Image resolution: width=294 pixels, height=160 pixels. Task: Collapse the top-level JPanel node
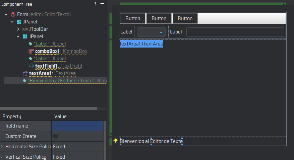pyautogui.click(x=12, y=22)
